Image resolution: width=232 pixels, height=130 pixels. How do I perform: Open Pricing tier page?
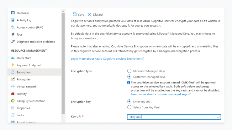coord(24,79)
